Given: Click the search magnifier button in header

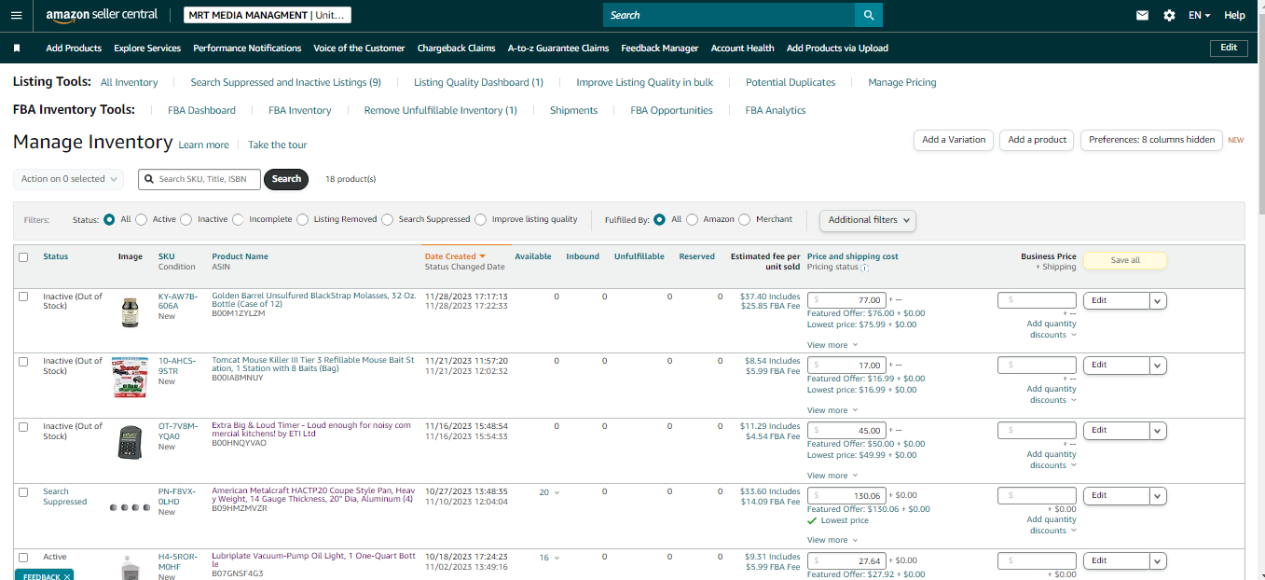Looking at the screenshot, I should coord(869,15).
